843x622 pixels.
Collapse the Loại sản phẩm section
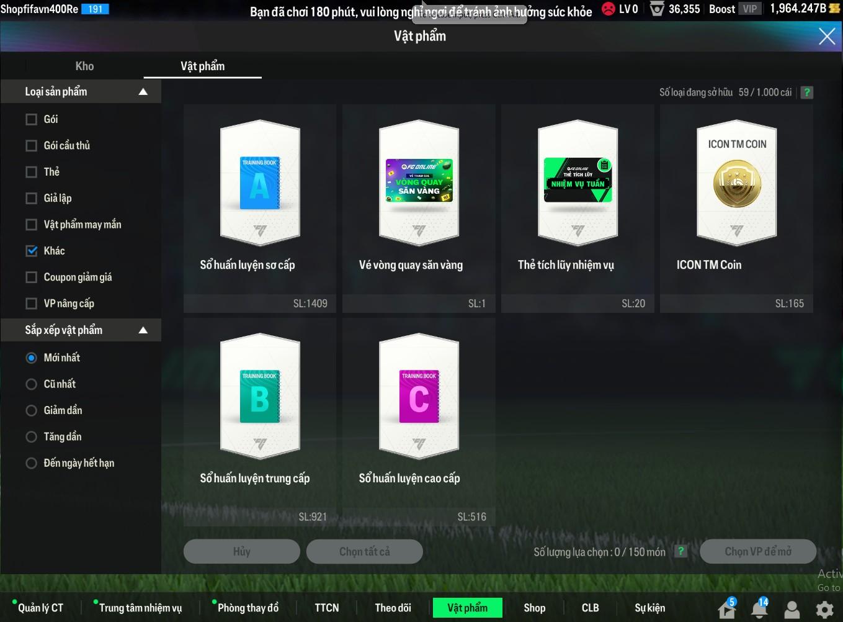coord(143,92)
